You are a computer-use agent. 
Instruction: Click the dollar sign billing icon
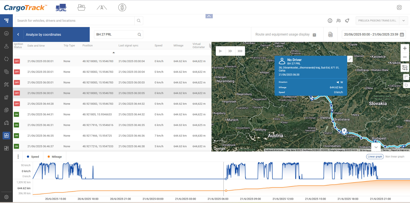pos(122,8)
